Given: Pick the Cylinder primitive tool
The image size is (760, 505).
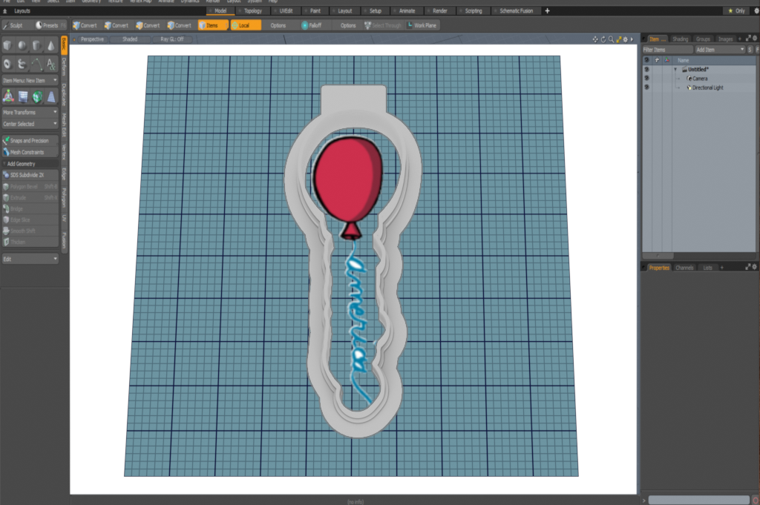Looking at the screenshot, I should click(37, 46).
